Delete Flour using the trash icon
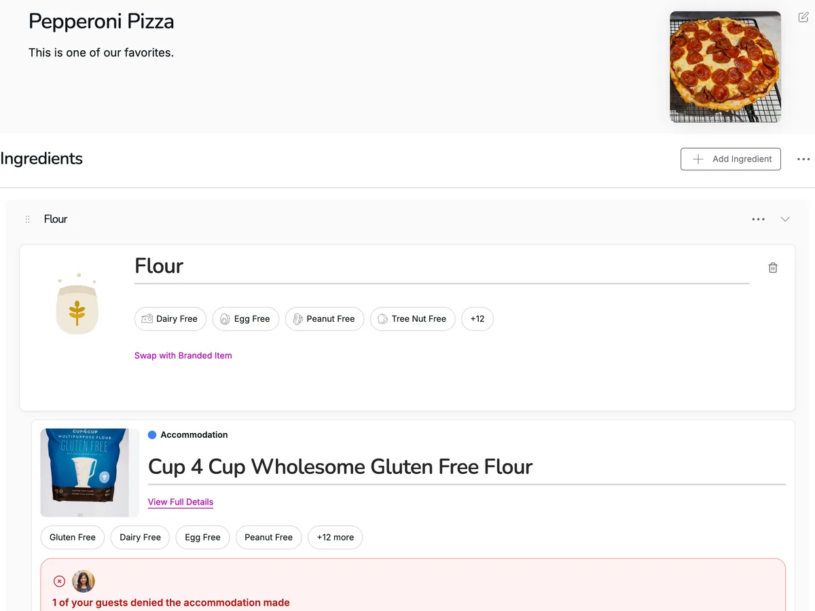815x611 pixels. click(773, 267)
